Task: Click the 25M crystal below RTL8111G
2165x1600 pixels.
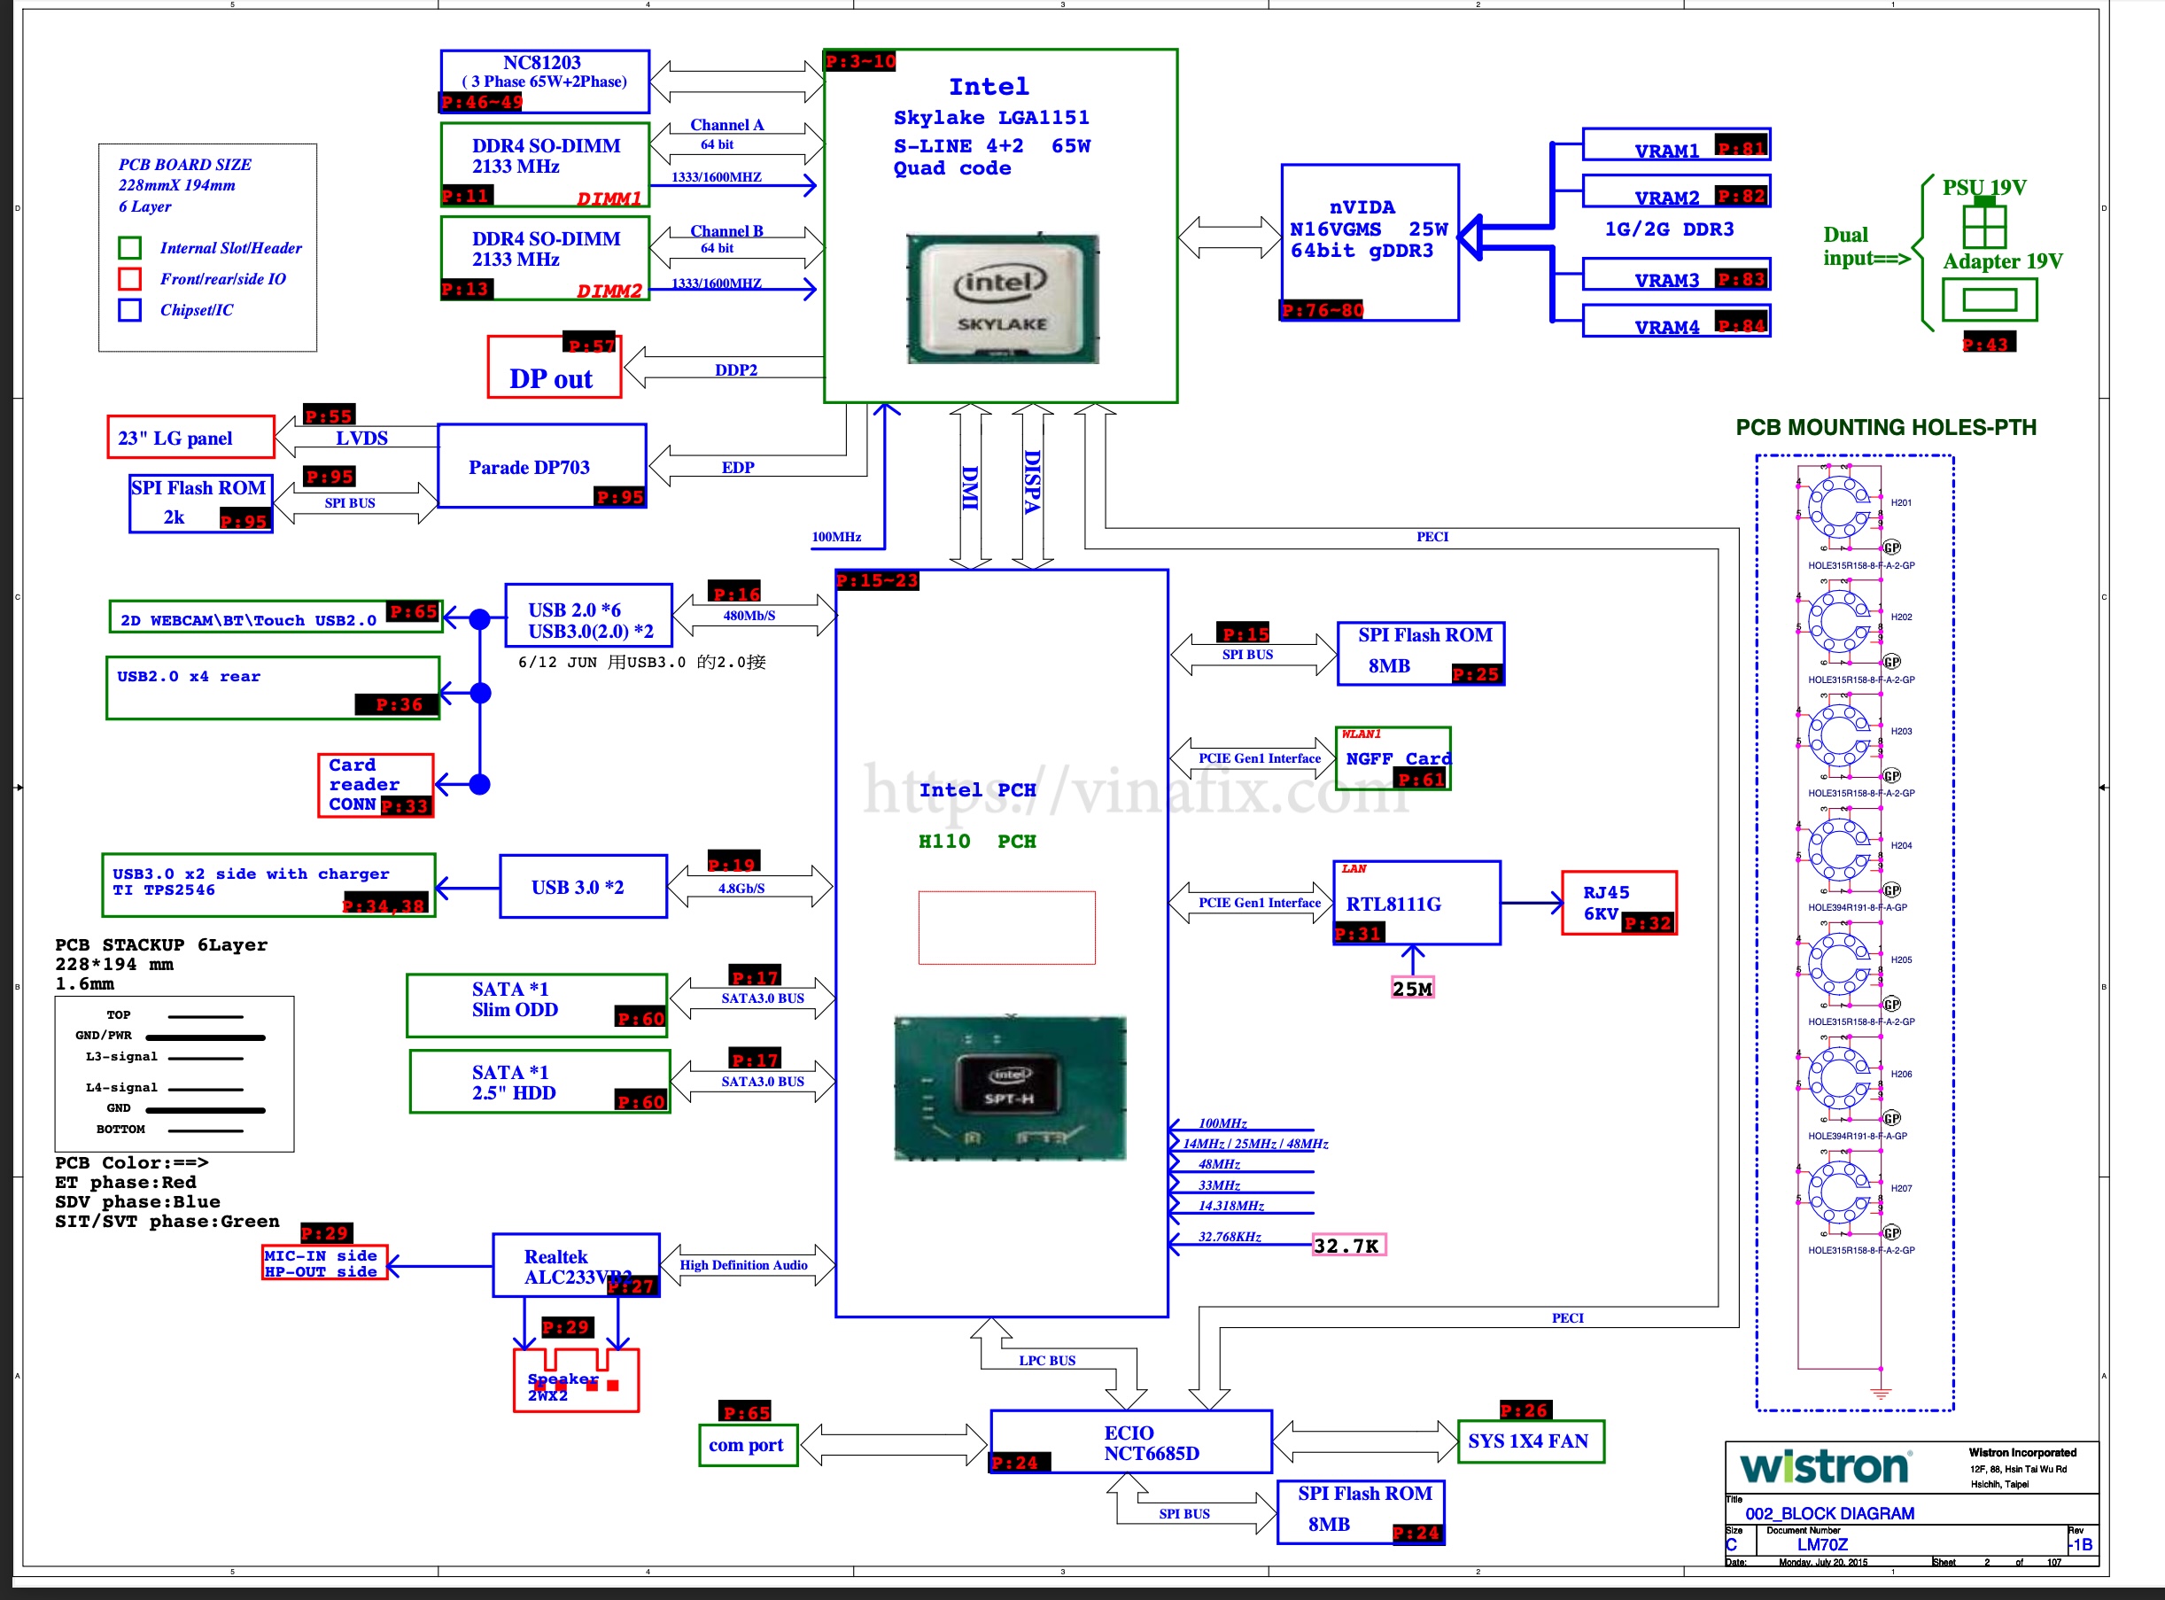Action: point(1413,988)
